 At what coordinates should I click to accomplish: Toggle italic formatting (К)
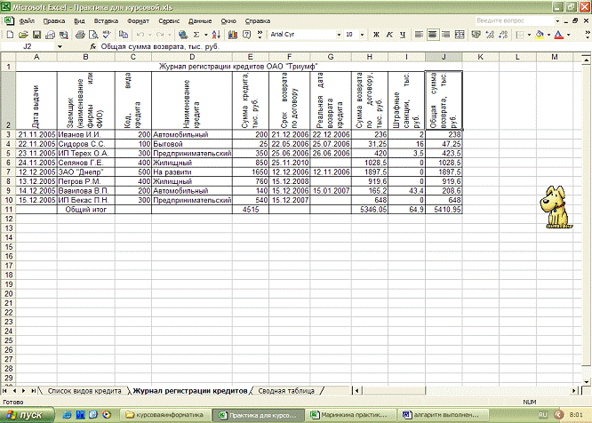(389, 35)
